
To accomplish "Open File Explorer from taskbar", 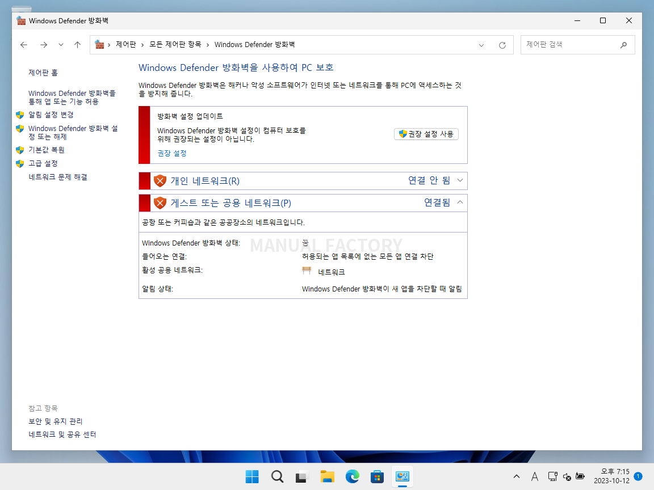I will [327, 476].
